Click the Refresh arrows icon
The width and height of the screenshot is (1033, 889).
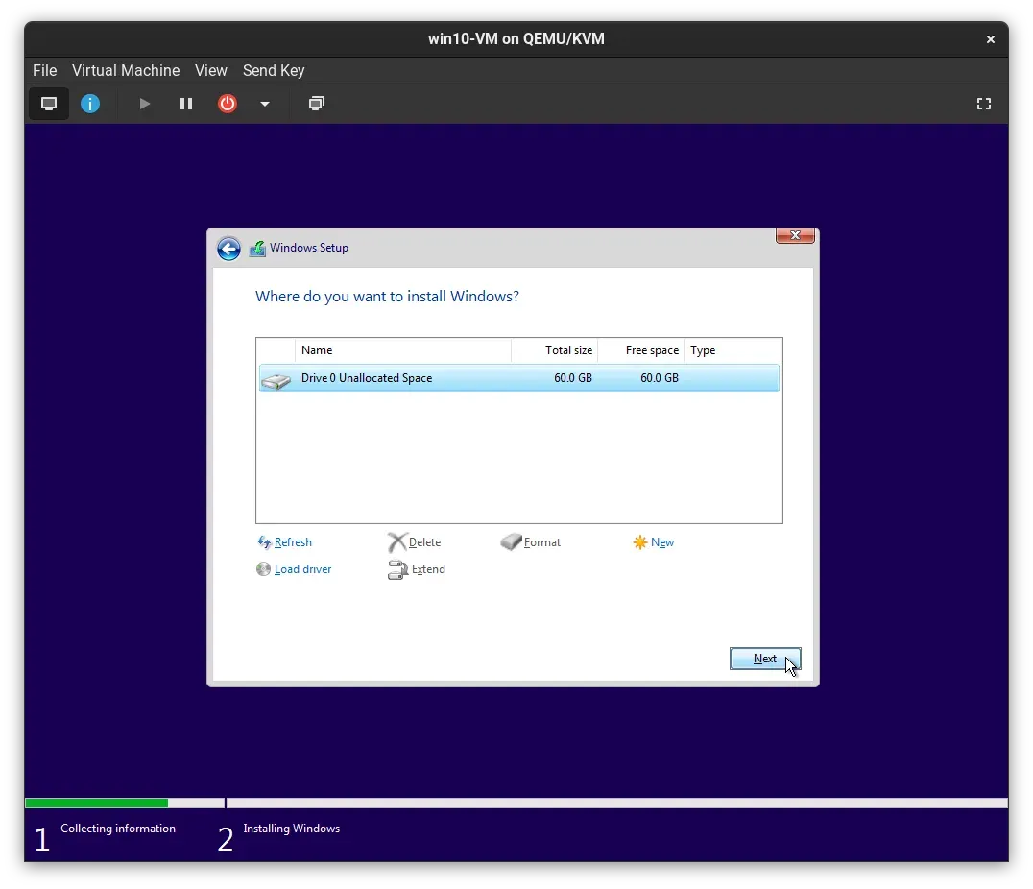coord(264,542)
